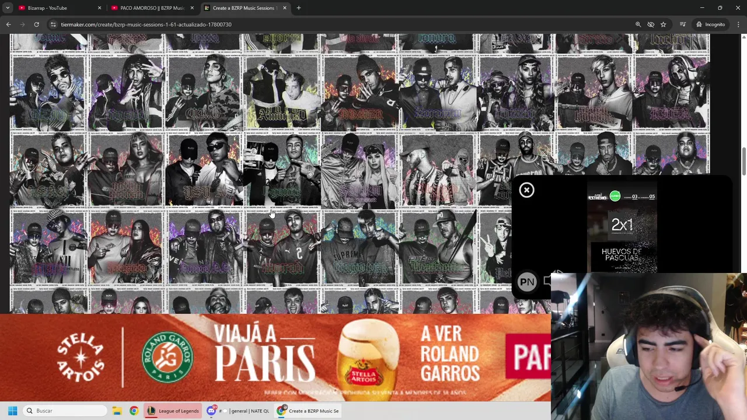
Task: Open the zoom magnifier icon in address bar
Action: pos(638,24)
